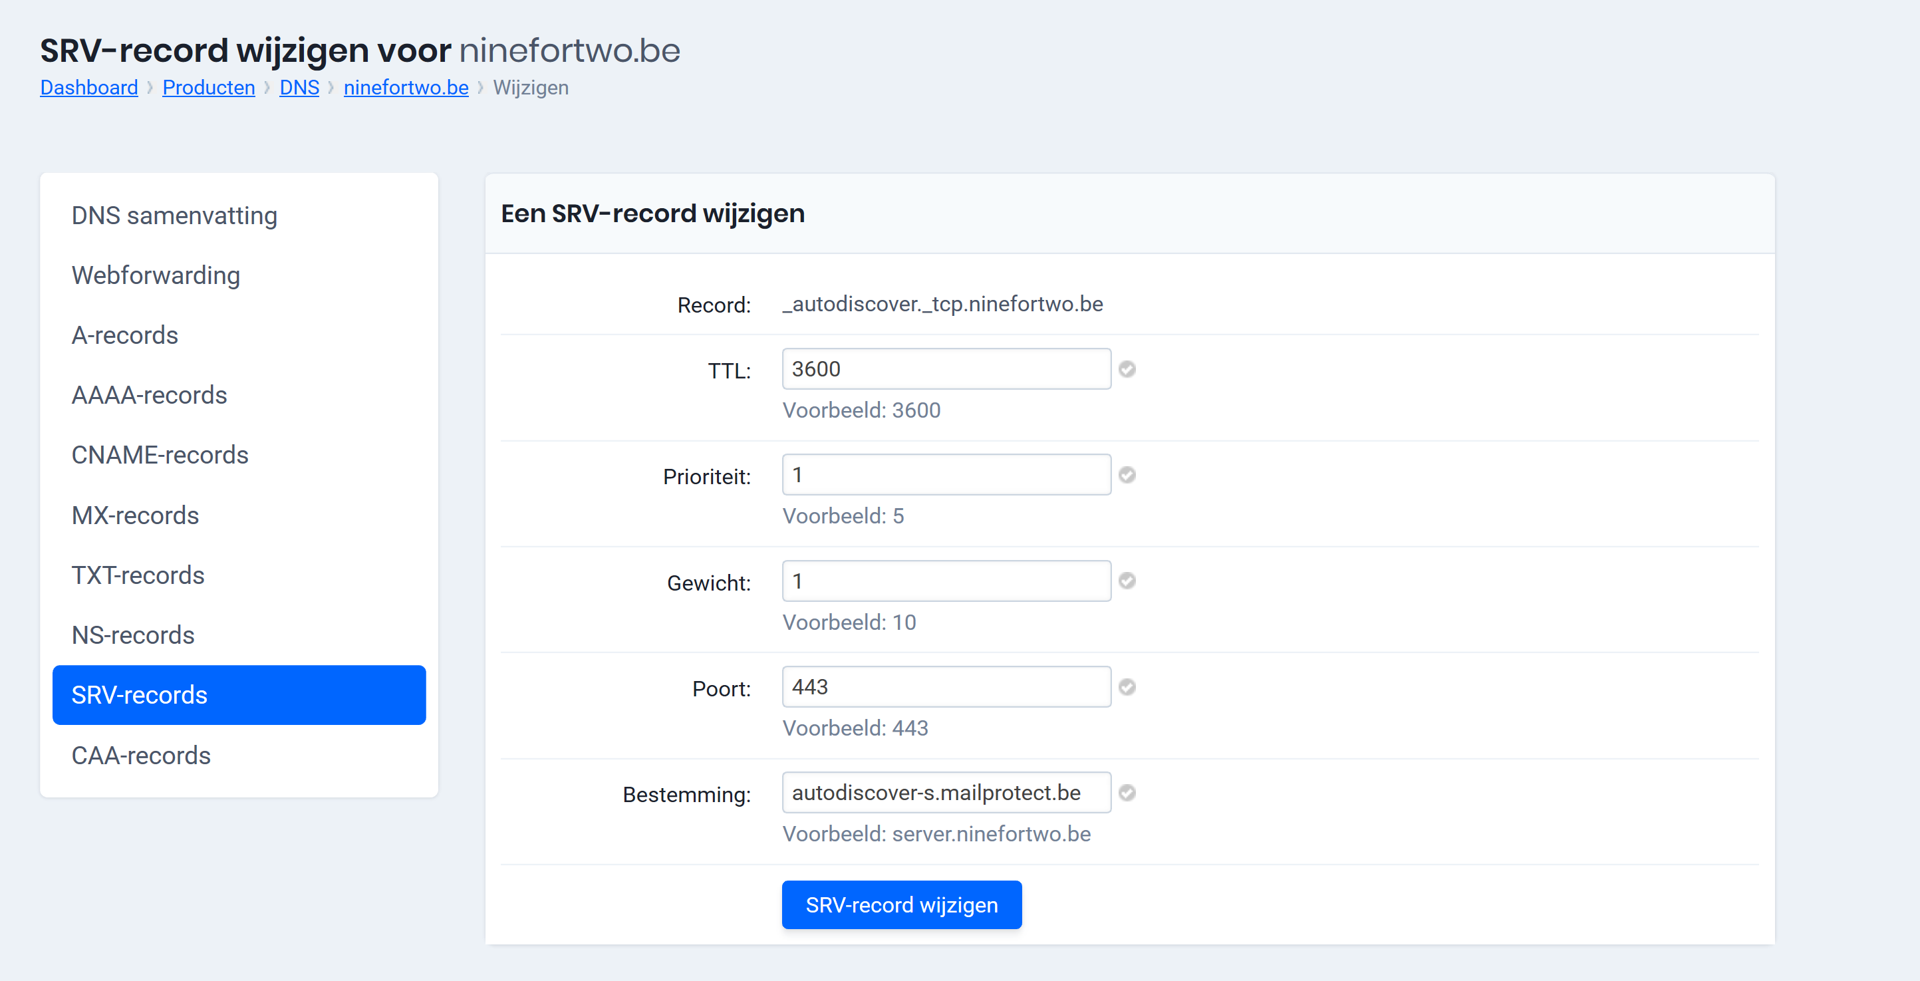This screenshot has width=1920, height=981.
Task: Navigate to TXT-records
Action: pyautogui.click(x=137, y=575)
